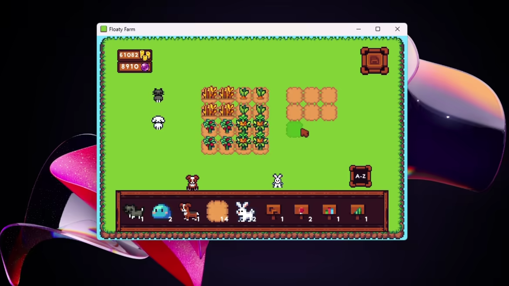Click the brown dog standing above the inventory bar
The image size is (509, 286).
[x=192, y=182]
